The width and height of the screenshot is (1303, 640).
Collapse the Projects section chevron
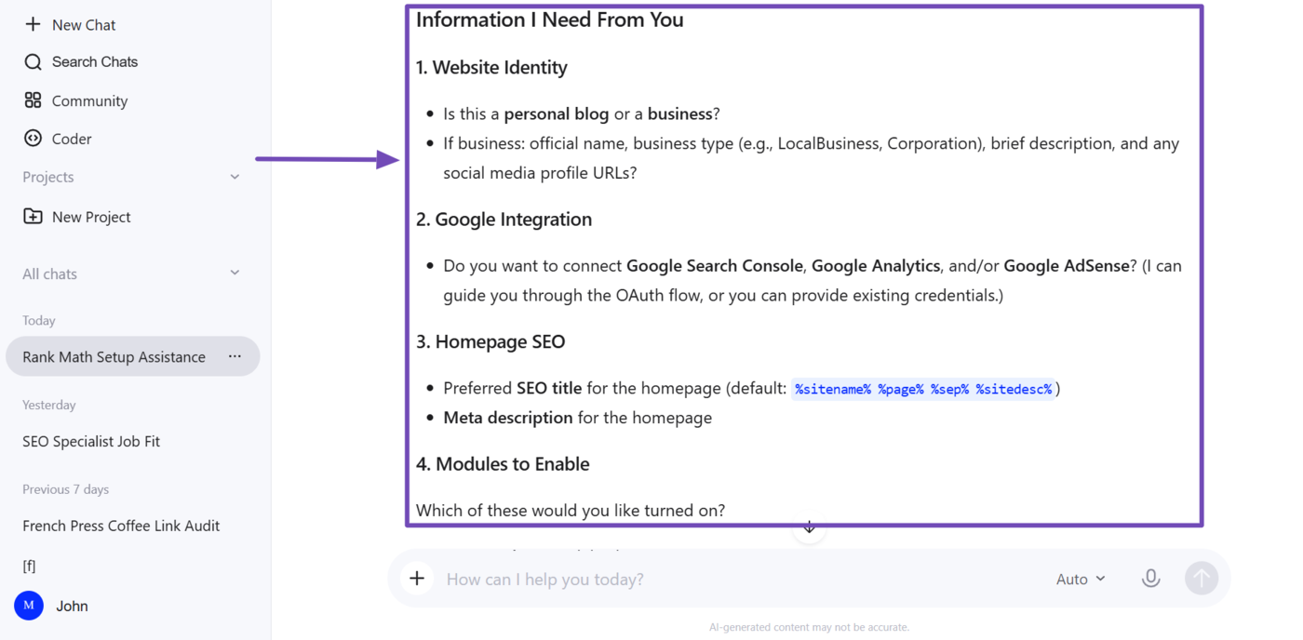235,177
